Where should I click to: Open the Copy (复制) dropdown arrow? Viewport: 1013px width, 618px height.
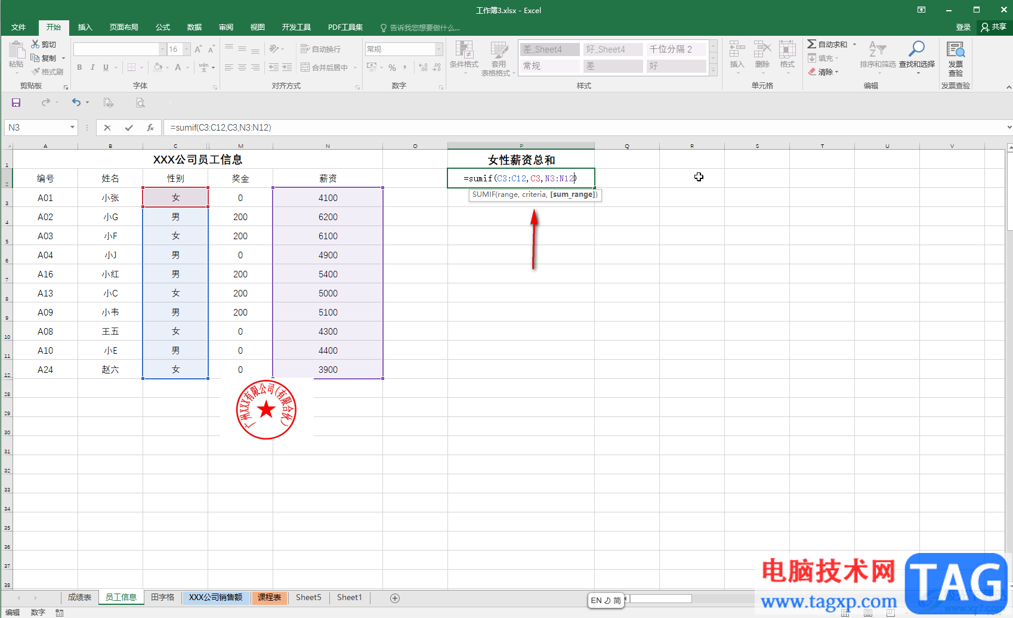[63, 58]
